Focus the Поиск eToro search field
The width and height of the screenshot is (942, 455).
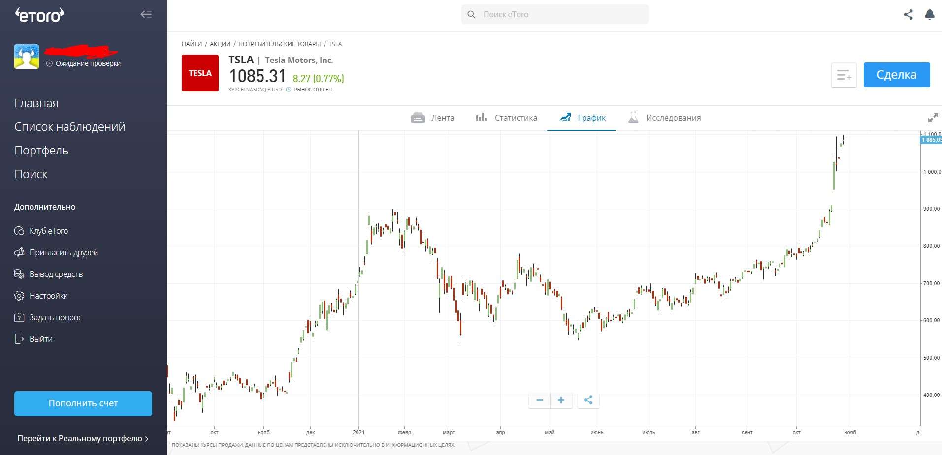point(555,14)
